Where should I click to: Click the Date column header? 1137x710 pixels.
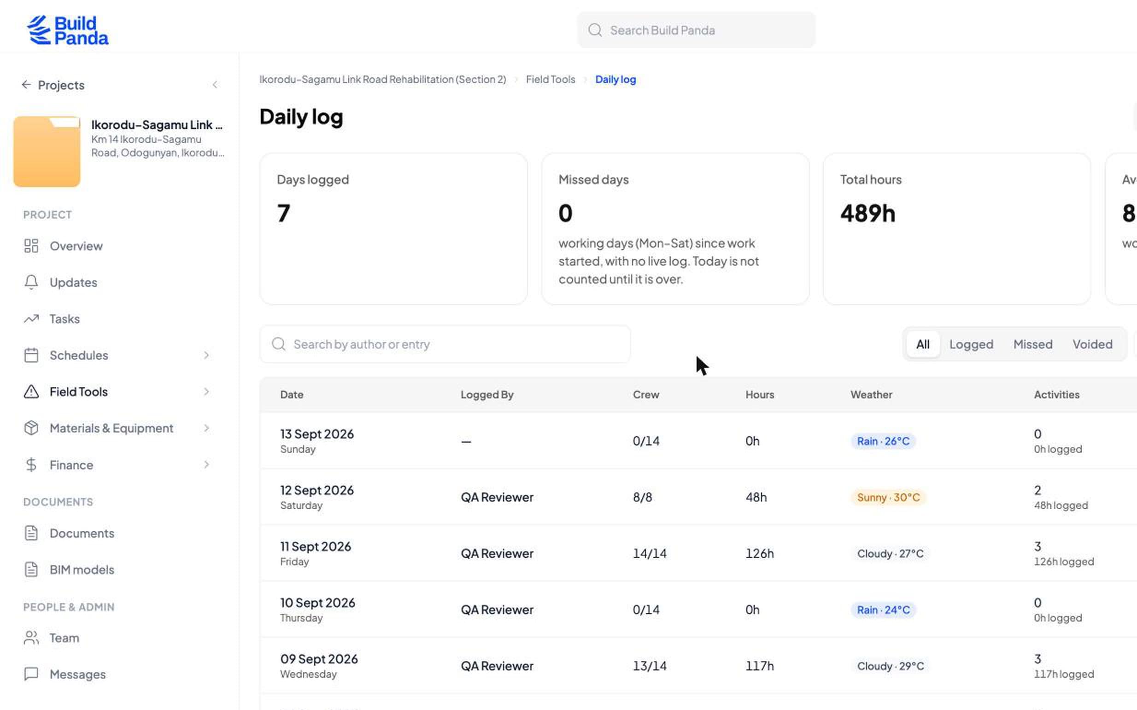292,395
